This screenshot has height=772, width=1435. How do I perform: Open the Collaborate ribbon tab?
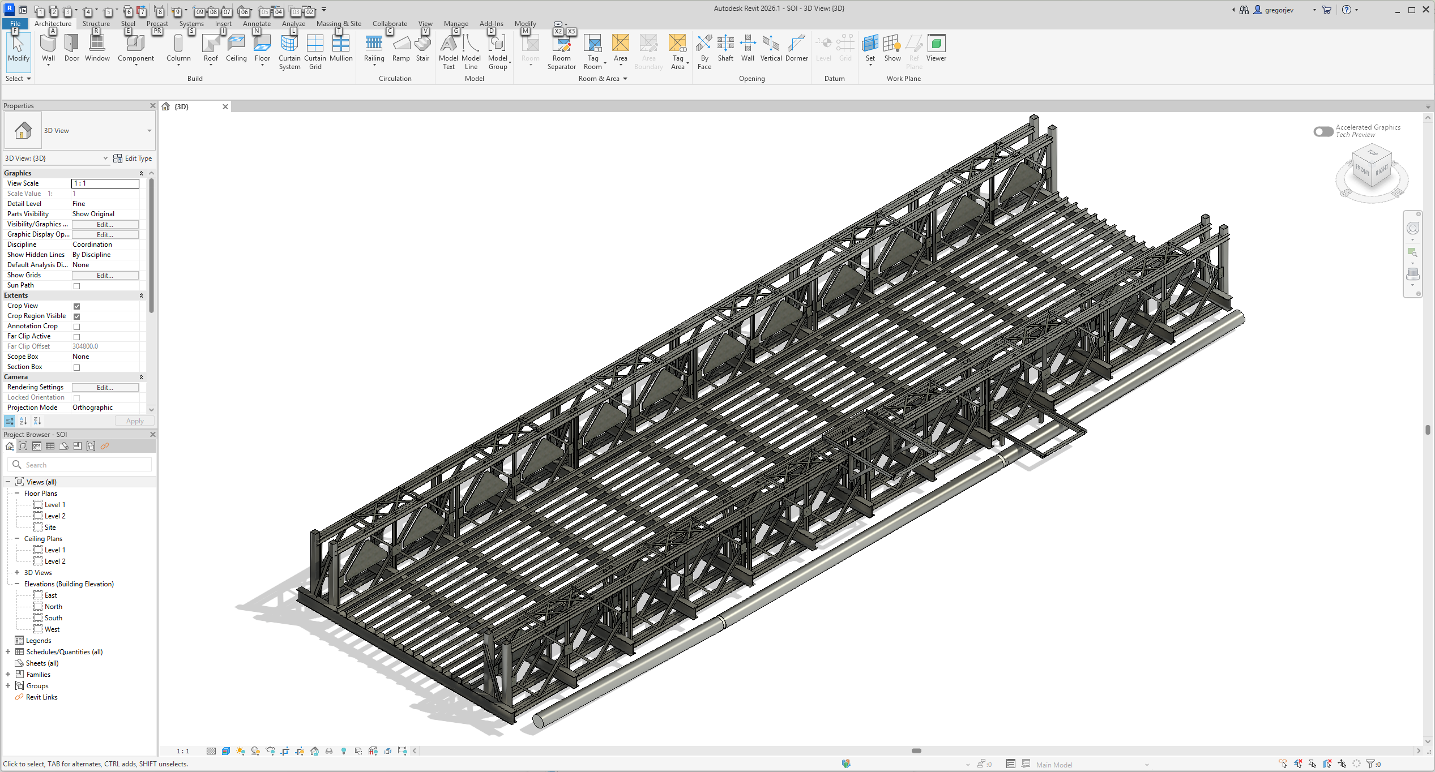click(390, 24)
